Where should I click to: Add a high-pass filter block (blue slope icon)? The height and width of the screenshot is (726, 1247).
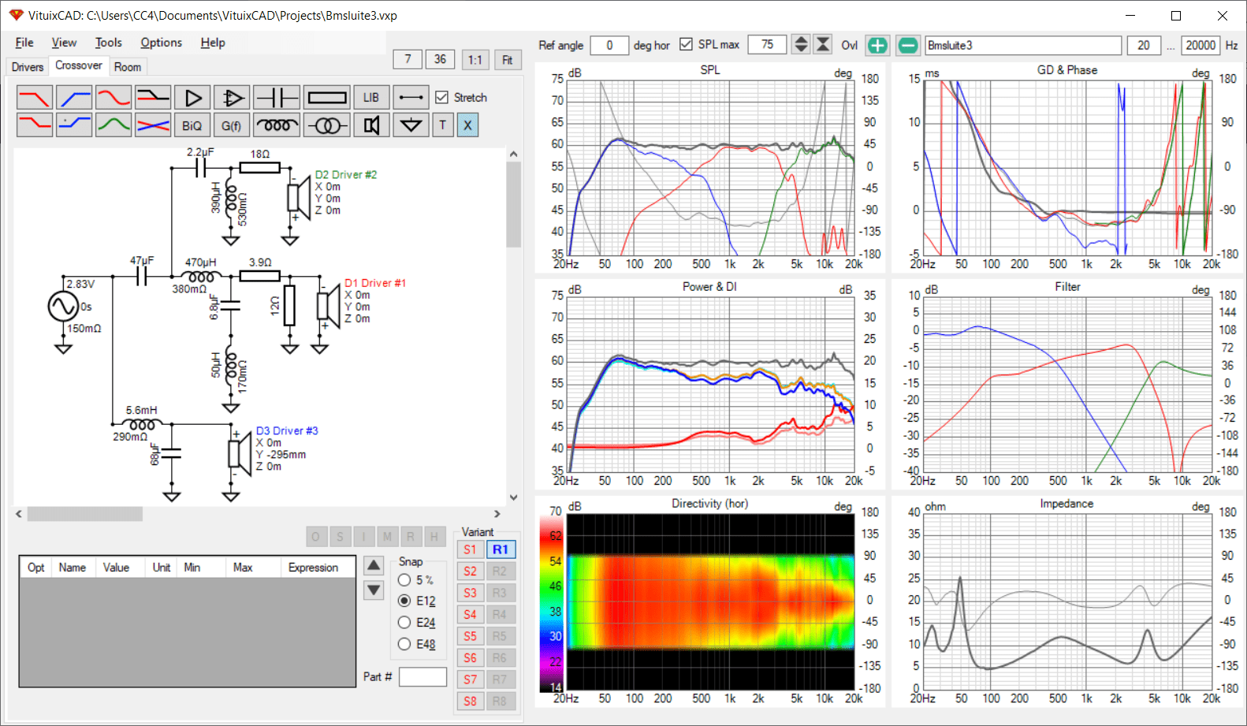(x=74, y=98)
